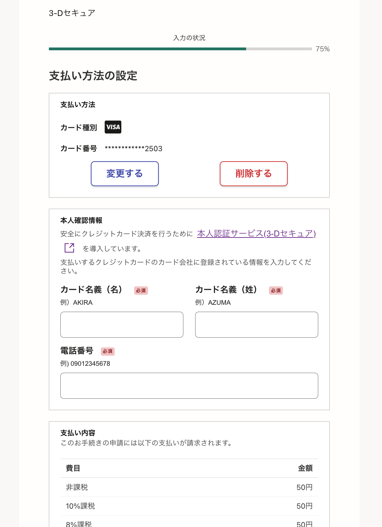The image size is (382, 527).
Task: Click the 電話番号 input field
Action: point(189,386)
